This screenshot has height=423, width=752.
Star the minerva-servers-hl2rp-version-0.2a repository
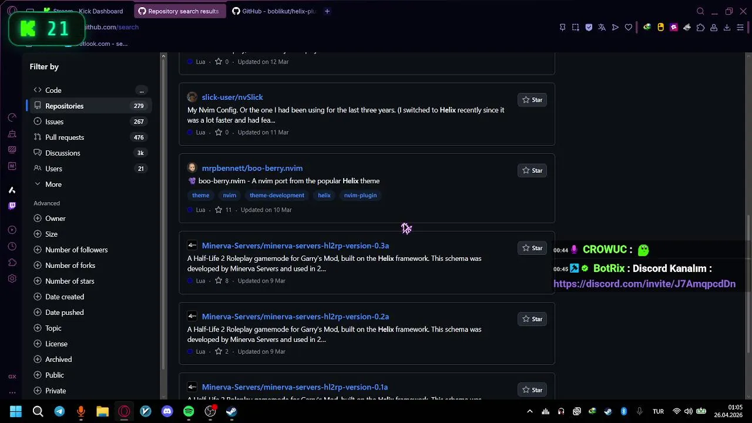[532, 319]
